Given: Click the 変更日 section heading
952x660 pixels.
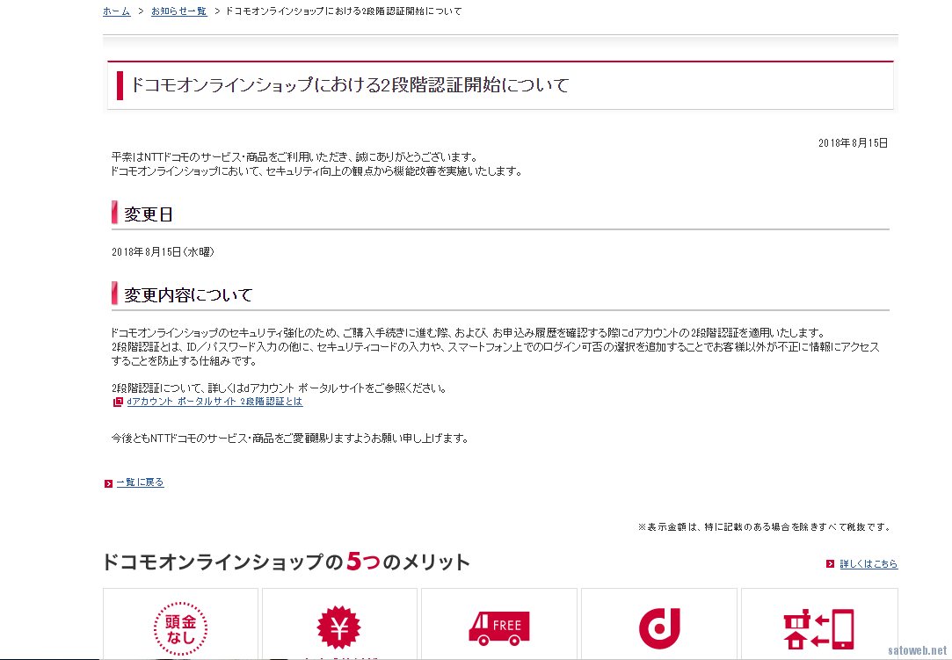Looking at the screenshot, I should [x=149, y=214].
